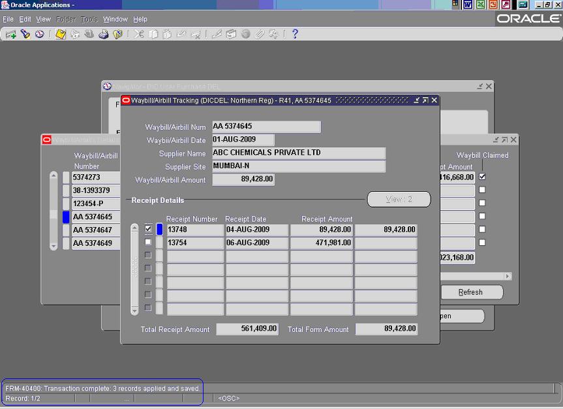The image size is (563, 409).
Task: Select waybill AA 5374649 in background list
Action: point(97,243)
